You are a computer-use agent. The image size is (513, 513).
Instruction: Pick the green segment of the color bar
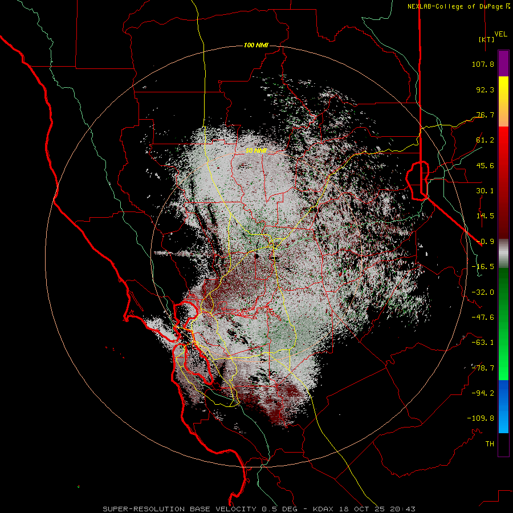tap(503, 324)
